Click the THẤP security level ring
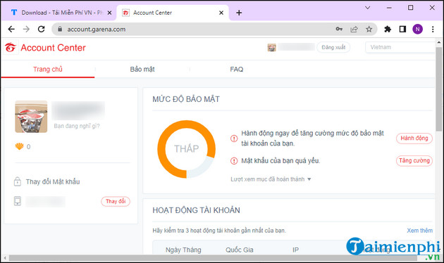The height and width of the screenshot is (263, 444). (x=186, y=149)
